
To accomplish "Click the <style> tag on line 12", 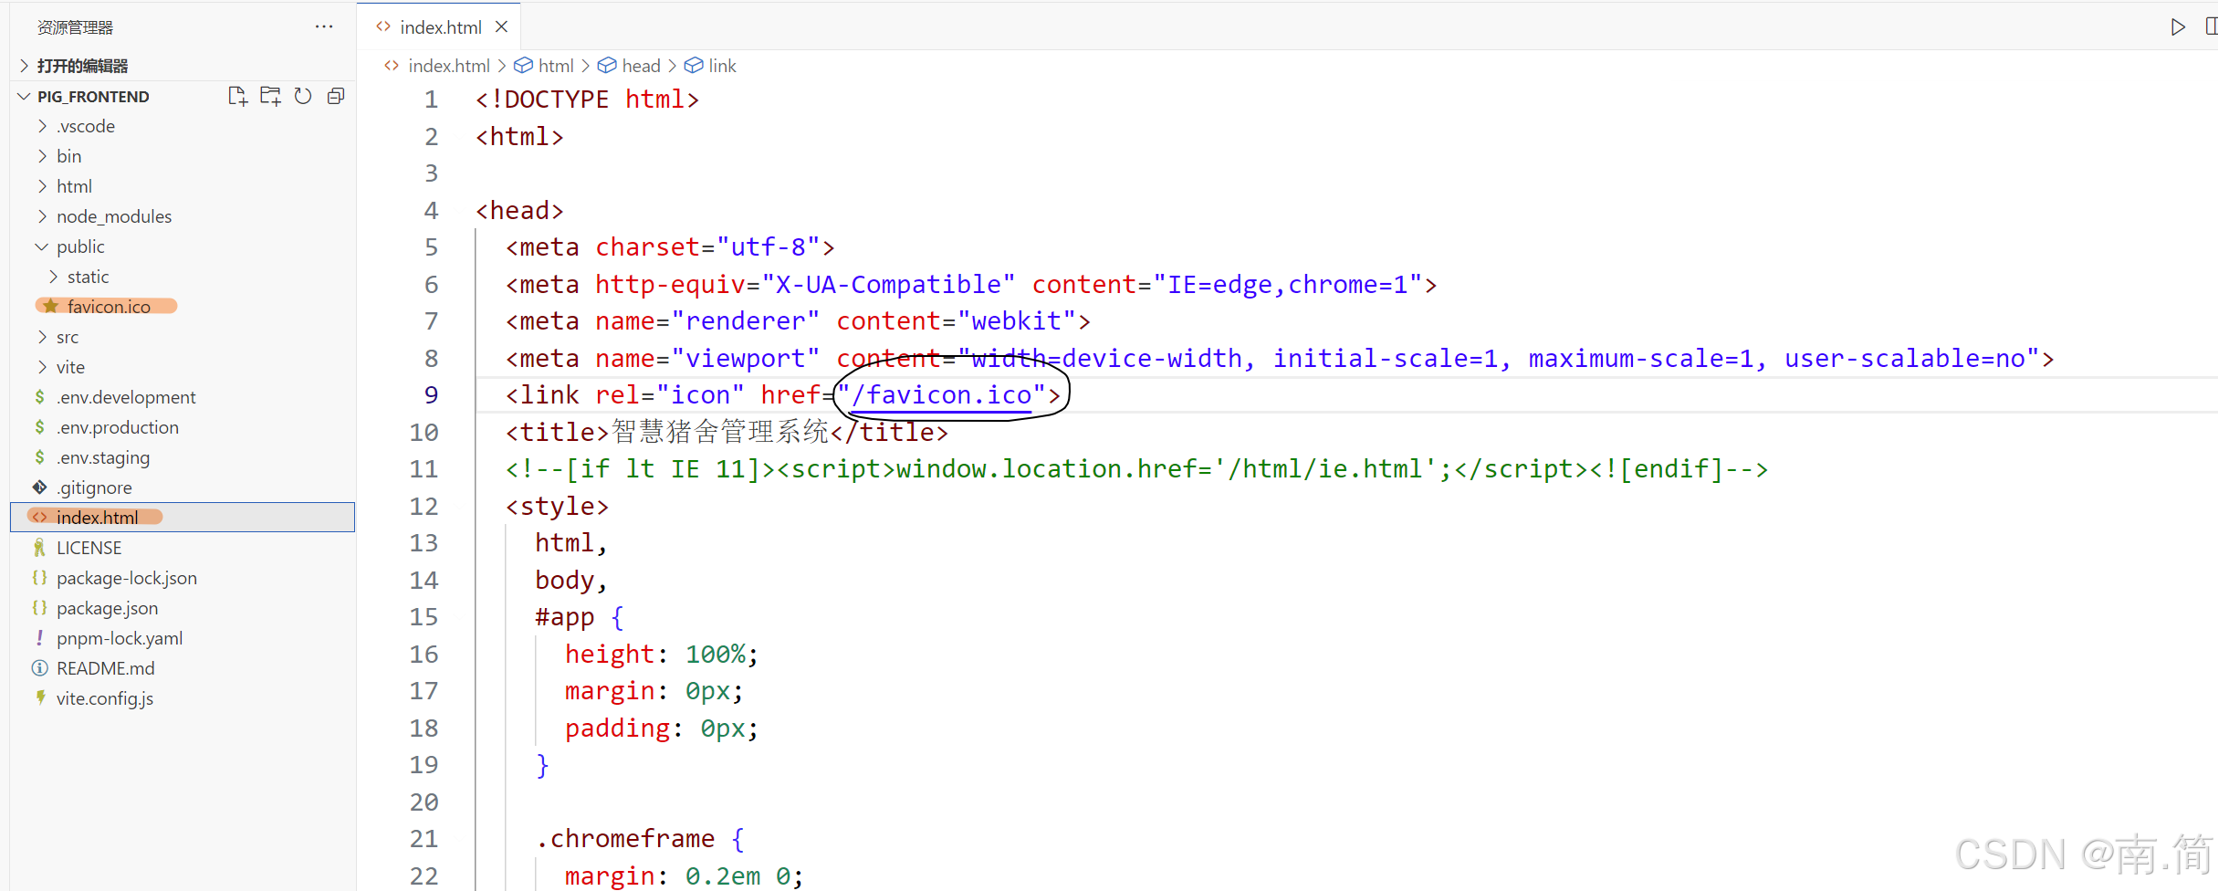I will coord(557,507).
